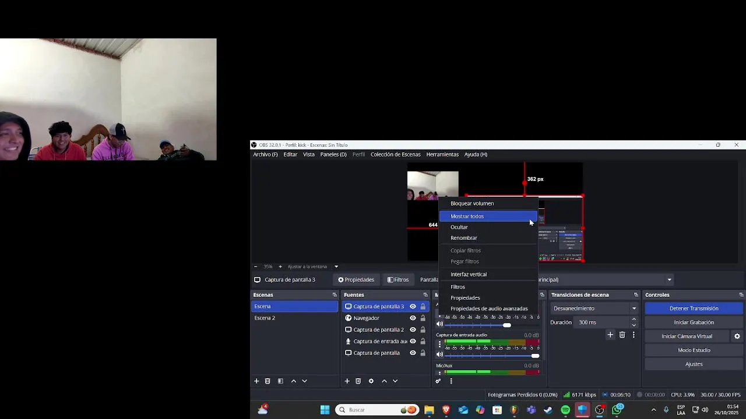Image resolution: width=746 pixels, height=419 pixels.
Task: Remove selected source with Fuentes trash icon
Action: coord(358,381)
